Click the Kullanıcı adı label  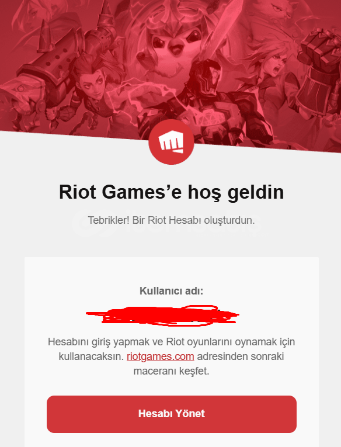click(x=171, y=291)
